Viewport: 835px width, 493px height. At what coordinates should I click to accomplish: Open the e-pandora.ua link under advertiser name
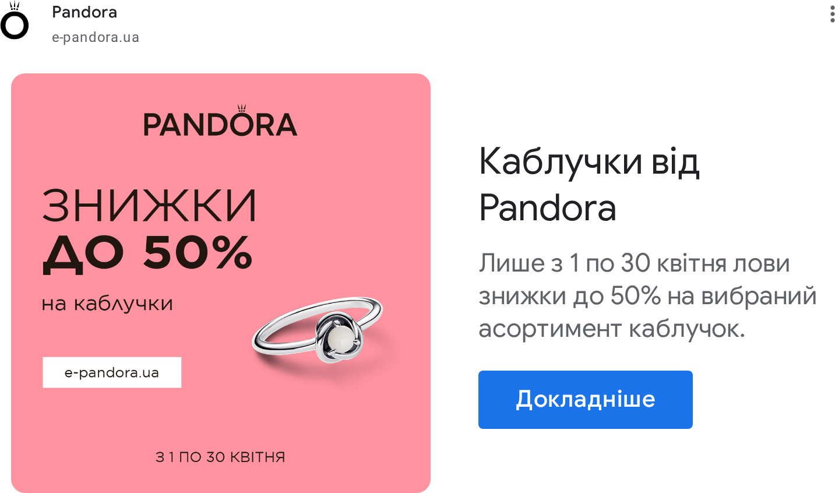tap(96, 37)
